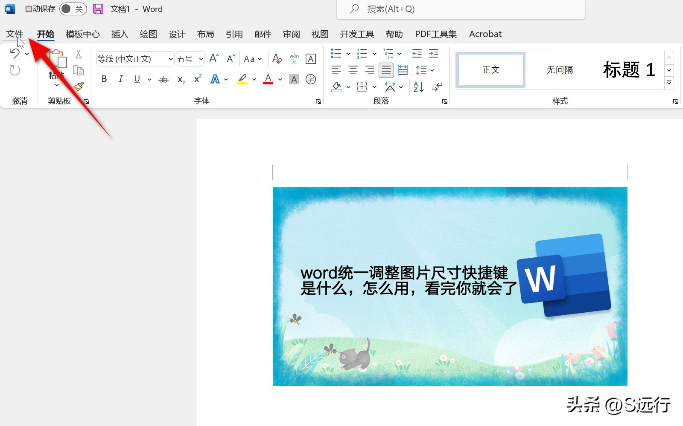Switch to the Review tab
This screenshot has width=683, height=426.
click(292, 34)
